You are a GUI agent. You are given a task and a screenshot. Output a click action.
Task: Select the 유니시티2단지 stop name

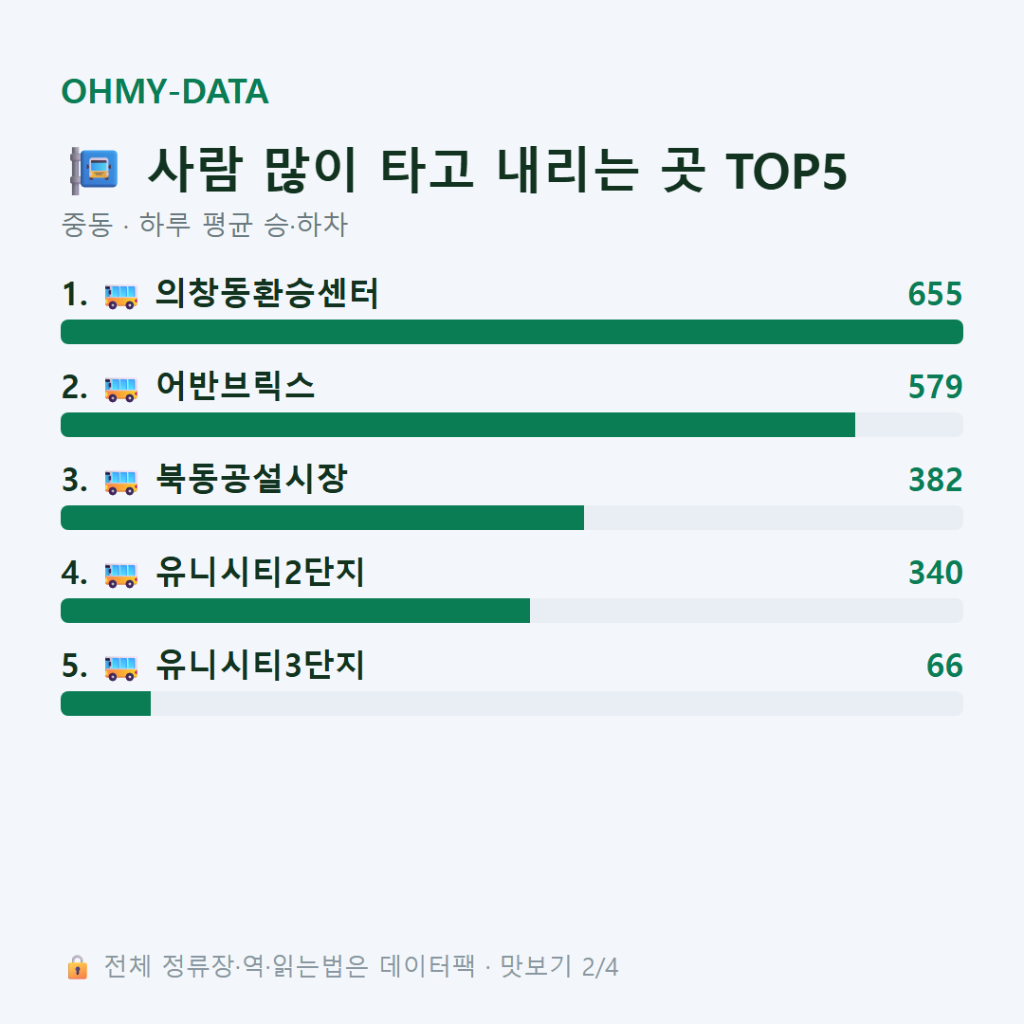(x=260, y=572)
